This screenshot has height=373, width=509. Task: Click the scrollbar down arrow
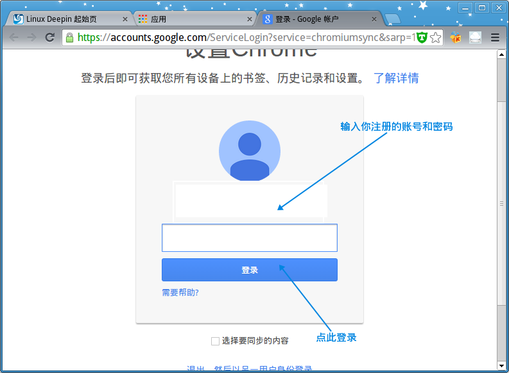point(501,366)
